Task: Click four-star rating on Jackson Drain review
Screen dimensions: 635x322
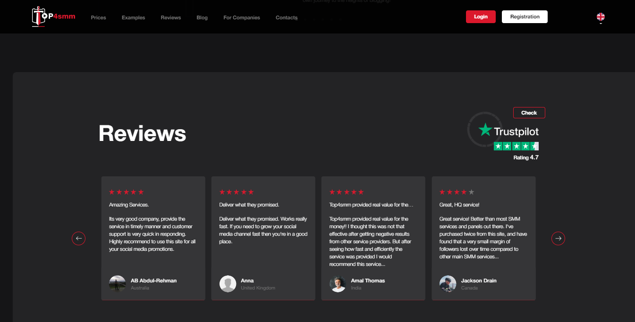Action: click(x=457, y=192)
